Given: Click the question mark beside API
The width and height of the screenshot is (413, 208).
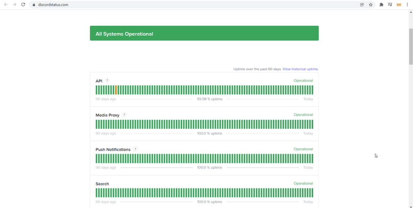Looking at the screenshot, I should pos(107,80).
